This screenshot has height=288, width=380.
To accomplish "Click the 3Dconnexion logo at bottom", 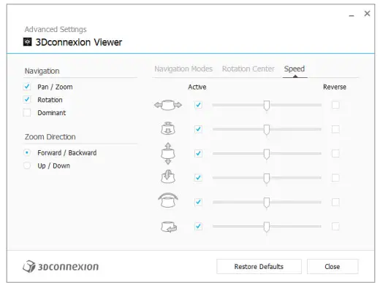I will pyautogui.click(x=61, y=266).
